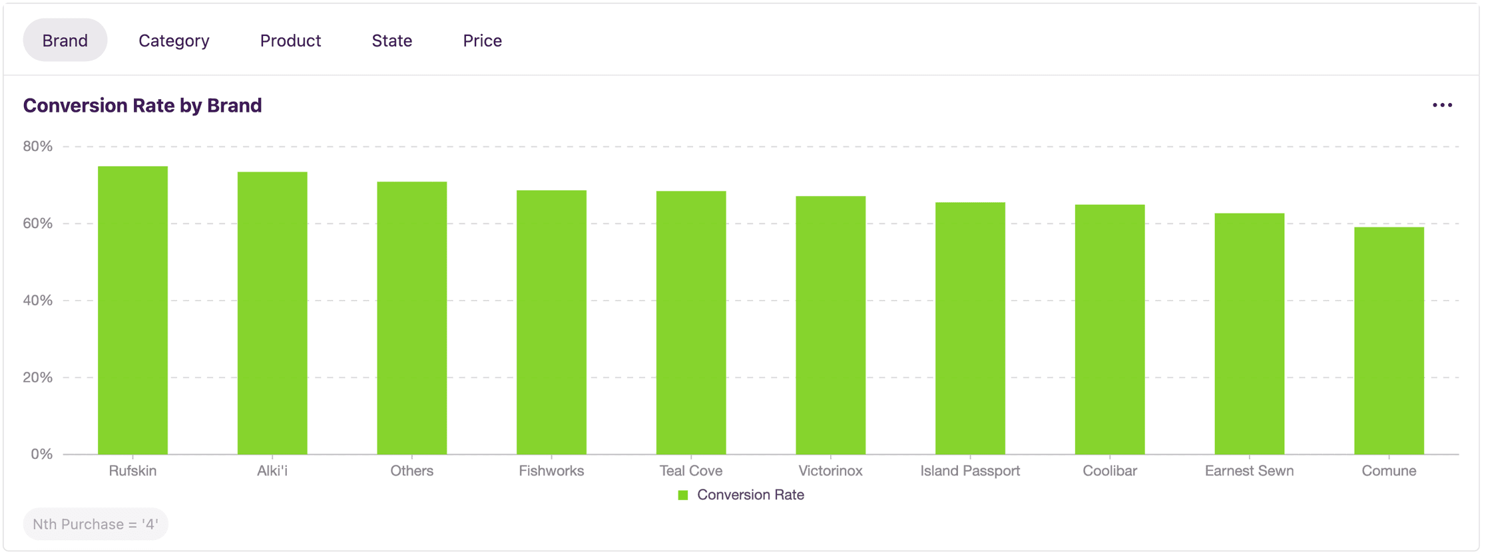Click the green Conversion Rate legend square

coord(682,495)
